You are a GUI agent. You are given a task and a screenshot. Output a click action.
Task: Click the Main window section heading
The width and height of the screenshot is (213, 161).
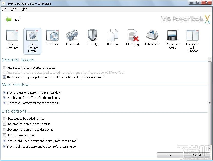15,85
